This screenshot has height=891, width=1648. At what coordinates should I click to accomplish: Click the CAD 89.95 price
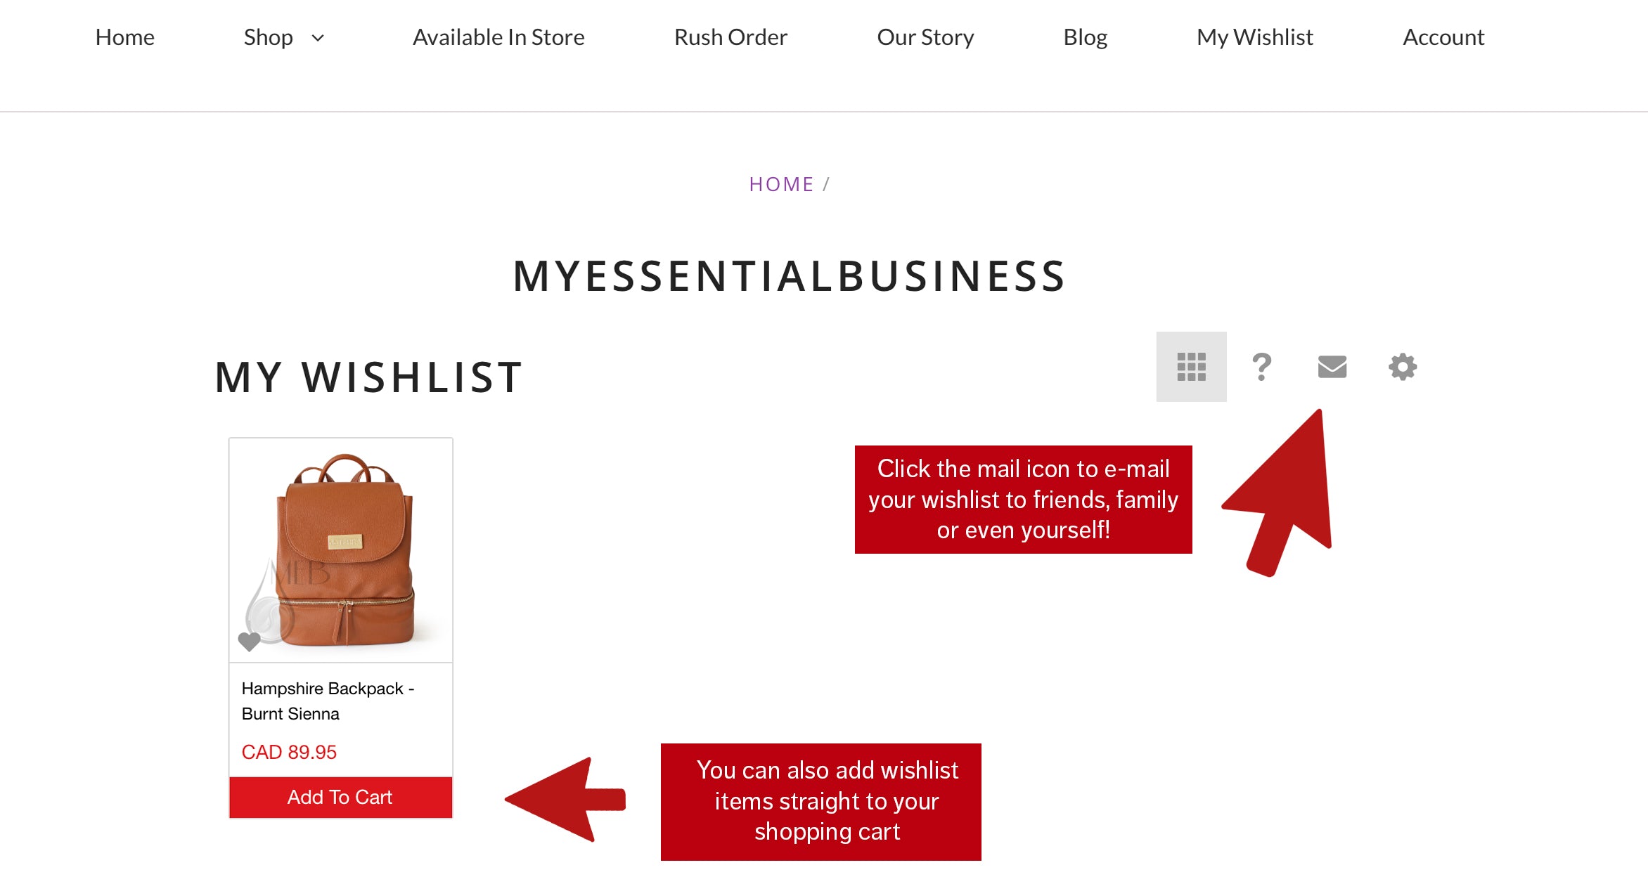pyautogui.click(x=289, y=752)
